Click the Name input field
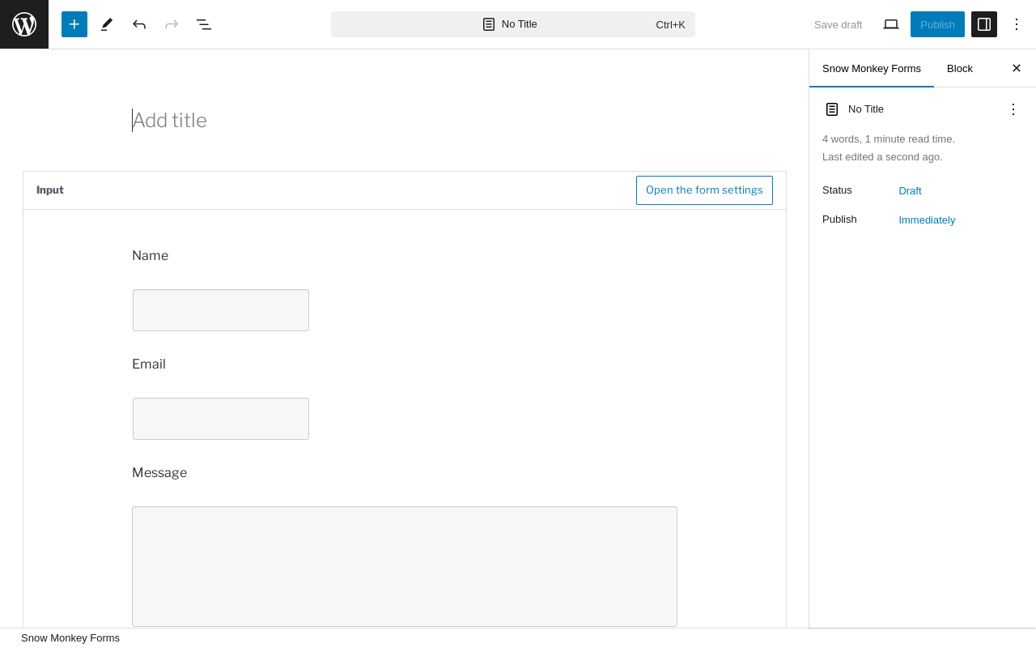1036x648 pixels. (x=221, y=310)
